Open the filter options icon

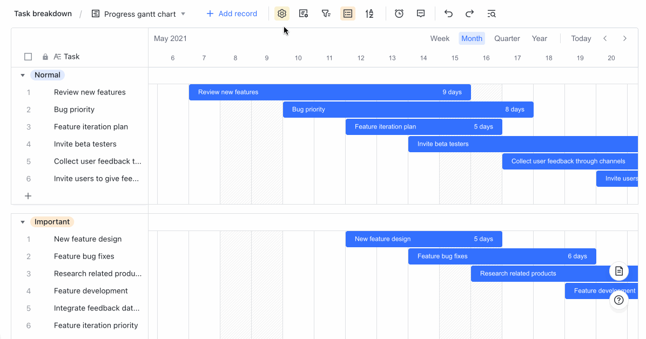pyautogui.click(x=326, y=13)
